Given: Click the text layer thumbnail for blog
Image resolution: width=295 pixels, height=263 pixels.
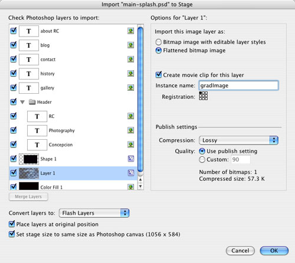Looking at the screenshot, I should (29, 45).
